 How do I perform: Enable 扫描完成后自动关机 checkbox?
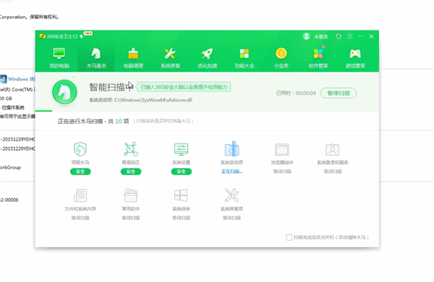click(x=289, y=237)
